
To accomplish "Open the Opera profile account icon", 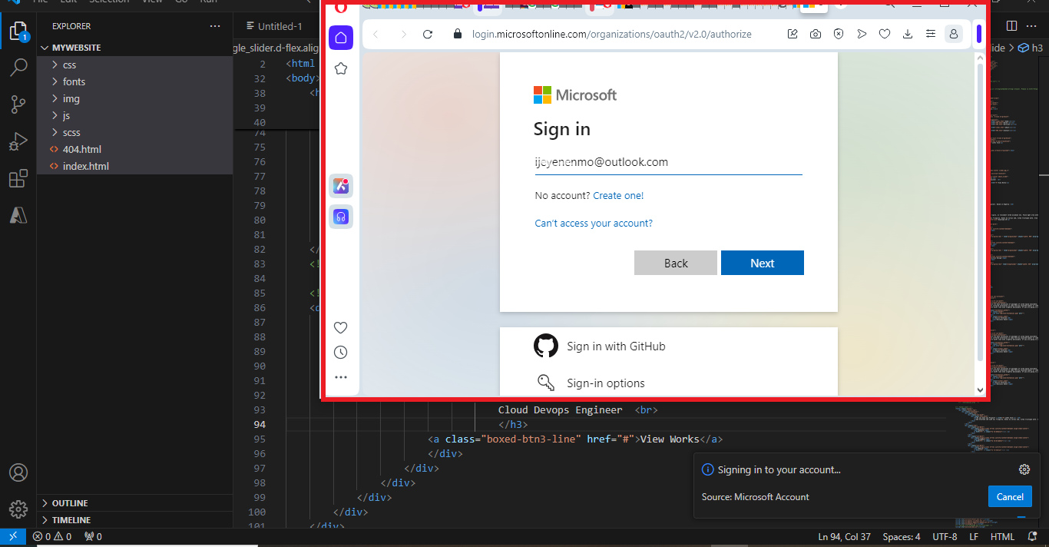I will pyautogui.click(x=953, y=34).
